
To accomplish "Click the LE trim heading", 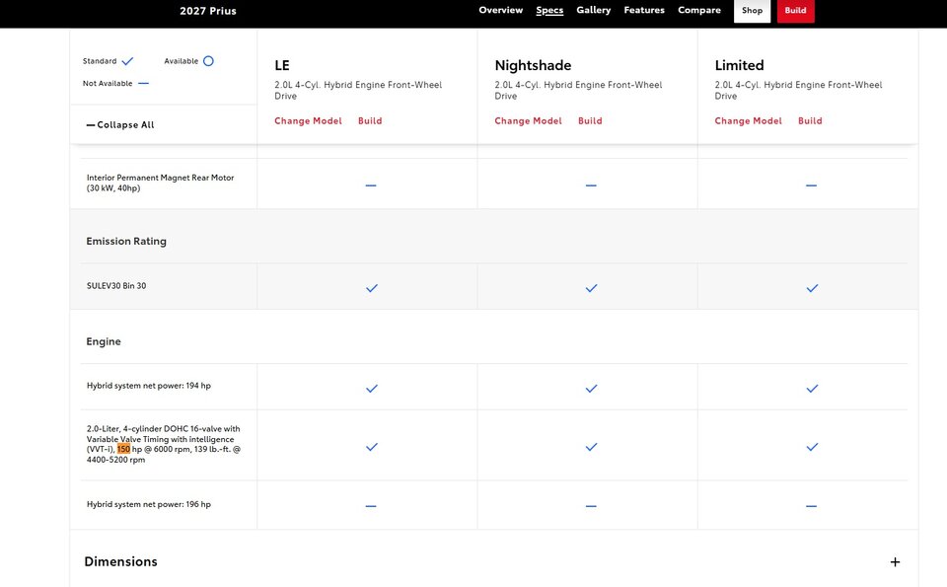I will (282, 65).
